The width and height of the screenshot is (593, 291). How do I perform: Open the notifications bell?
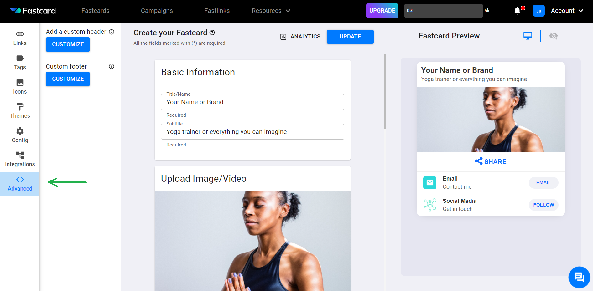click(x=517, y=11)
